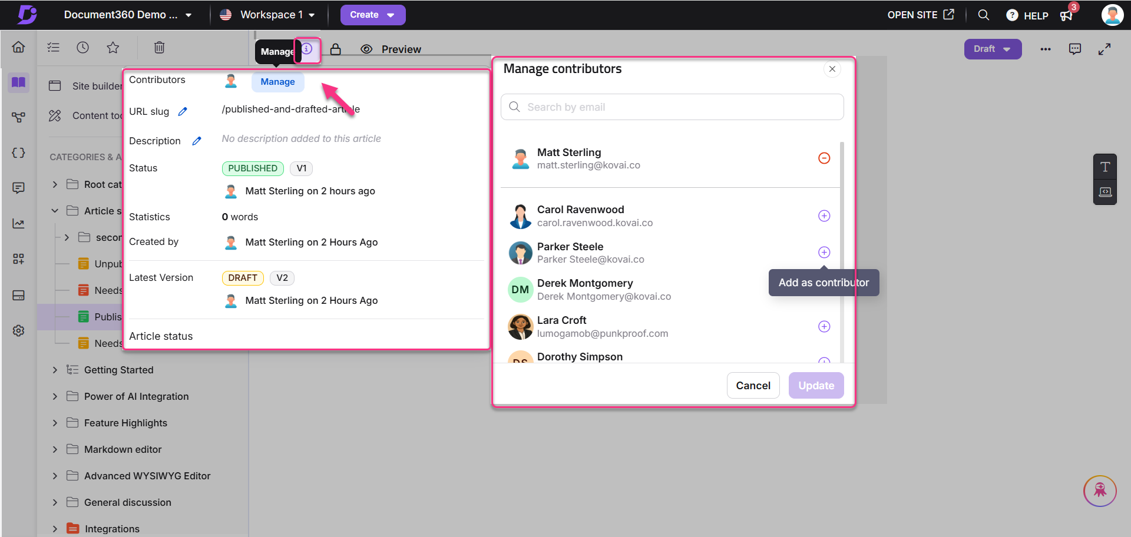
Task: Click Cancel in Manage contributors dialog
Action: pyautogui.click(x=753, y=385)
